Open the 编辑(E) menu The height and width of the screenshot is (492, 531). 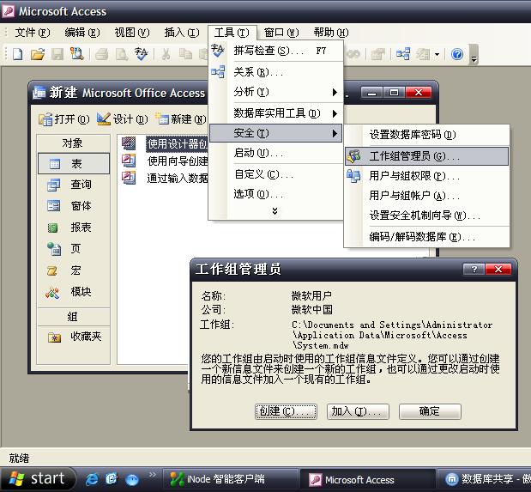[x=82, y=33]
